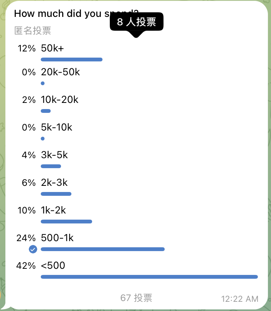Click the 24% percentage label
This screenshot has width=271, height=311.
click(26, 238)
